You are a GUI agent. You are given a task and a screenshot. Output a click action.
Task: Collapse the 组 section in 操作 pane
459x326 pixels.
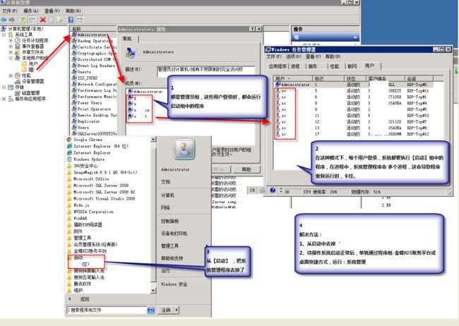(355, 37)
